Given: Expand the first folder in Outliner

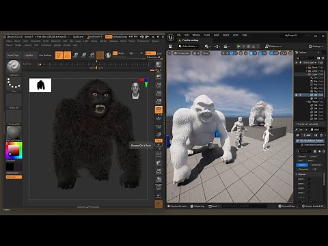Looking at the screenshot, I should pyautogui.click(x=307, y=68).
